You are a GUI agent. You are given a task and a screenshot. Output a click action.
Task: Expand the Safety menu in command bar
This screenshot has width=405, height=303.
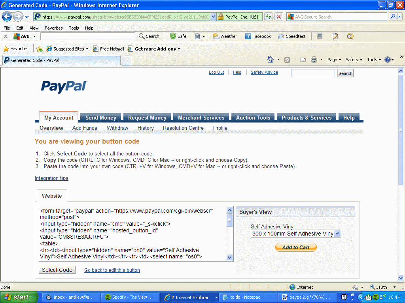coord(354,60)
